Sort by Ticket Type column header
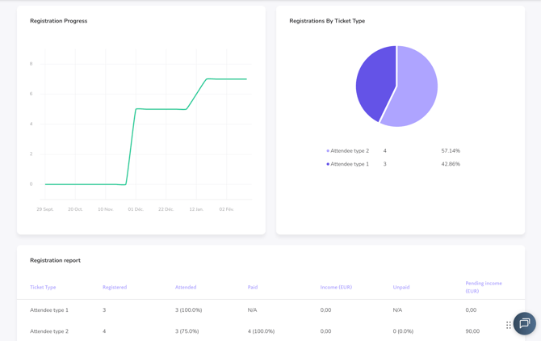This screenshot has height=341, width=541. [43, 288]
